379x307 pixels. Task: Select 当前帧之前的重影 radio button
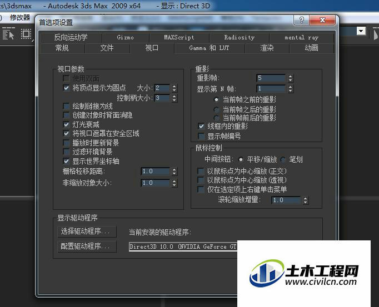pos(216,99)
